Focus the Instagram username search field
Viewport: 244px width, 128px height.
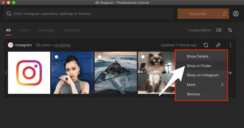pyautogui.click(x=88, y=14)
